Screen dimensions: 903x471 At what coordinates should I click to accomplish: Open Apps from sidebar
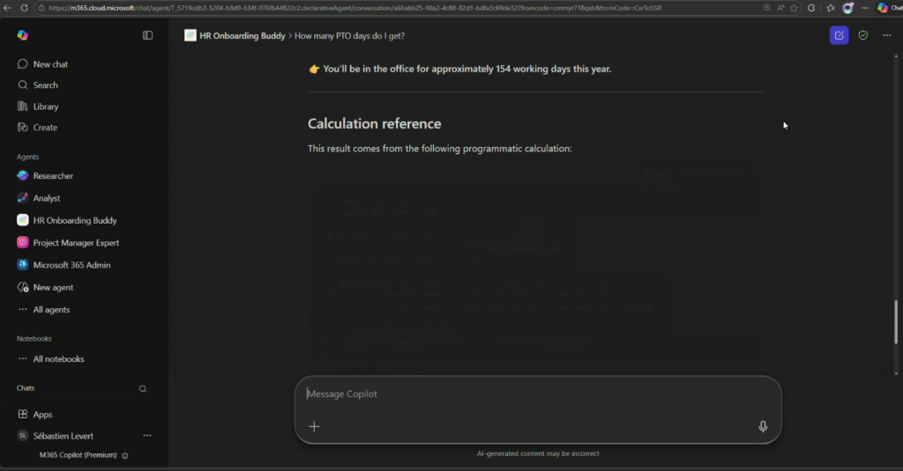point(42,414)
